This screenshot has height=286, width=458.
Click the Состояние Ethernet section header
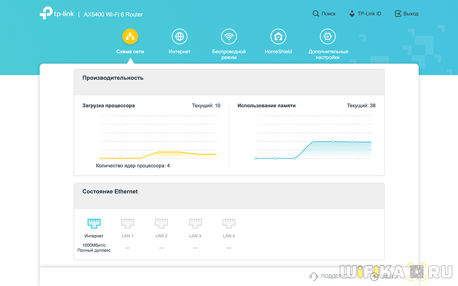coord(110,191)
